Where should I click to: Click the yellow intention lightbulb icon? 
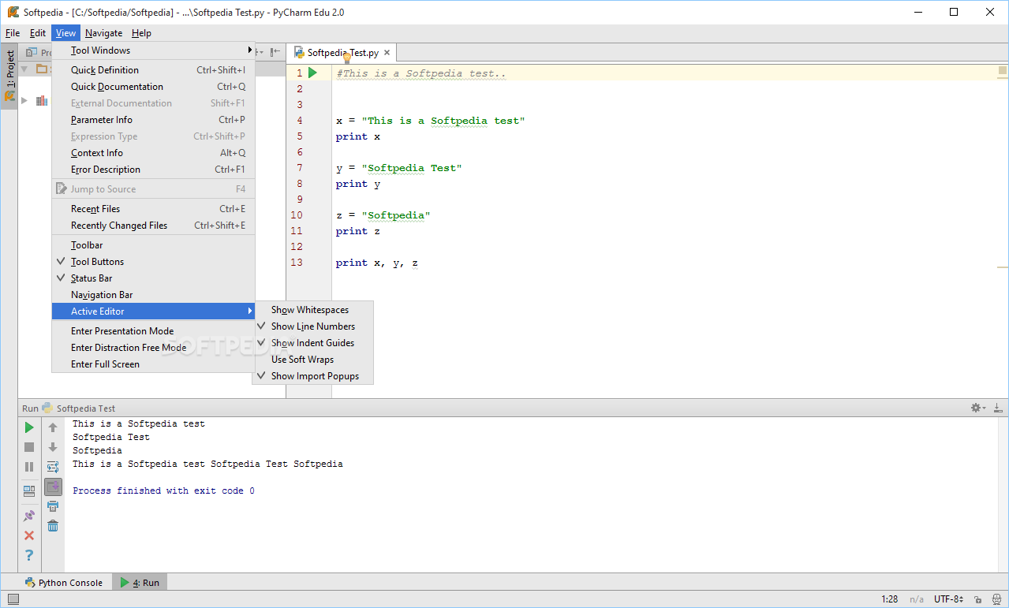(x=346, y=58)
